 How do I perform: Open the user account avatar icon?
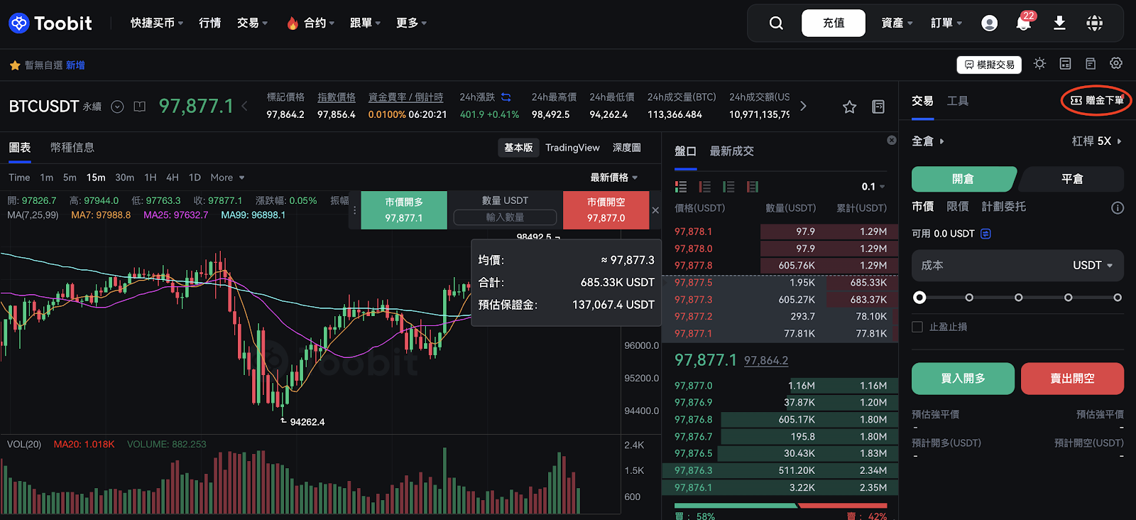pyautogui.click(x=989, y=23)
